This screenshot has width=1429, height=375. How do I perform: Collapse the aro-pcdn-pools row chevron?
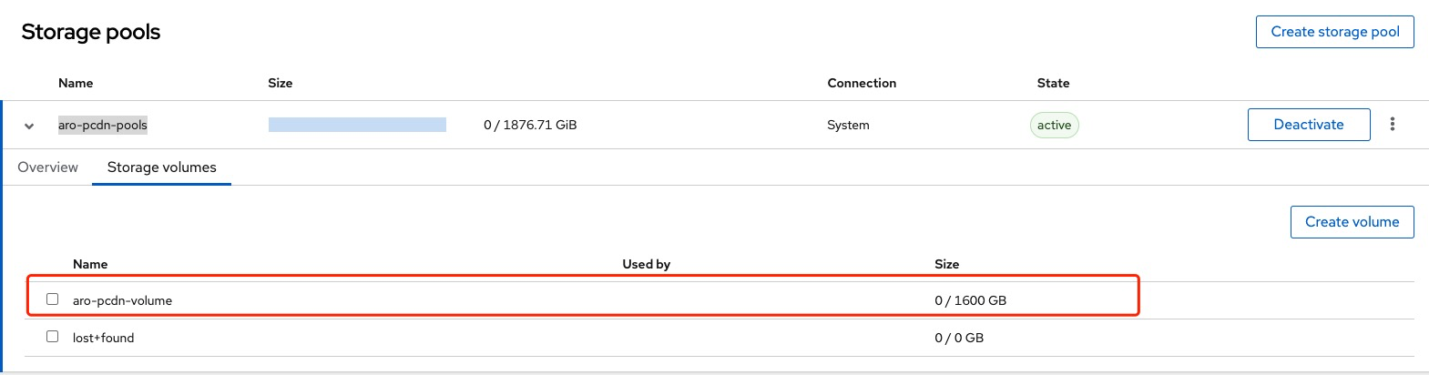[x=29, y=126]
